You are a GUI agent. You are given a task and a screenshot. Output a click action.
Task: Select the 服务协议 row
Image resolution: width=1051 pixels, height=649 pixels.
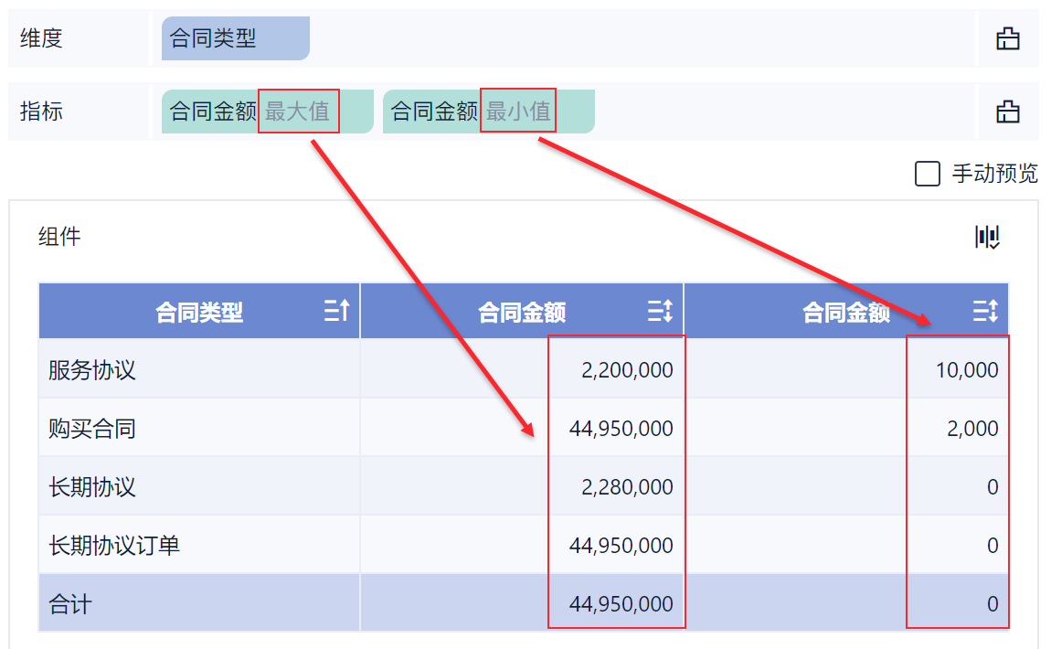pyautogui.click(x=92, y=370)
